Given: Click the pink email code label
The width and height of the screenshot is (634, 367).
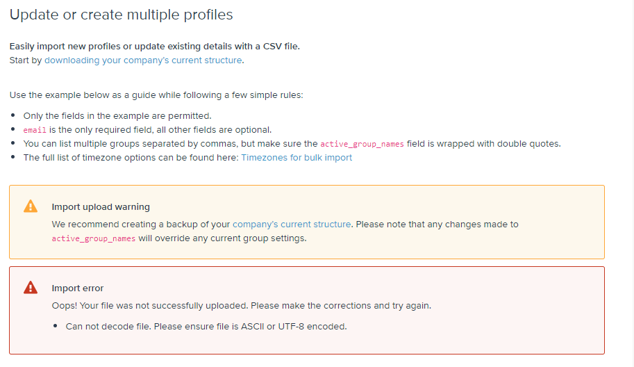Looking at the screenshot, I should pos(34,130).
